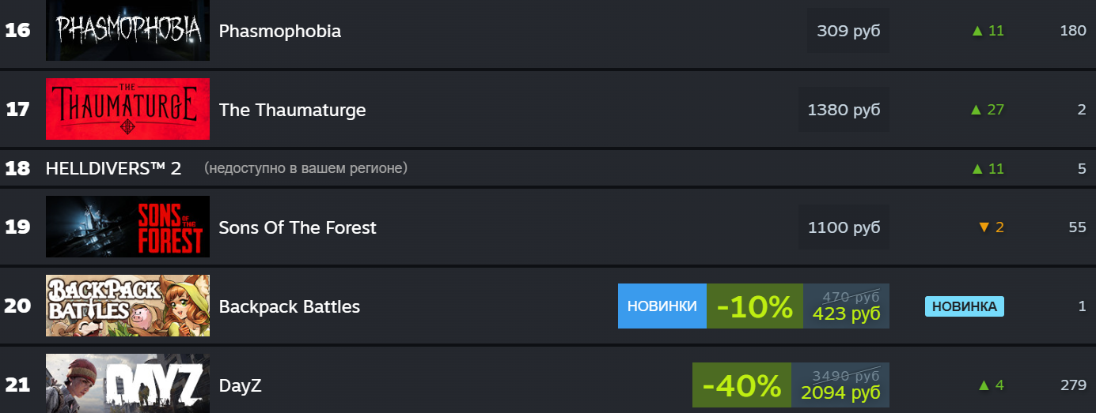Image resolution: width=1096 pixels, height=413 pixels.
Task: Click the 1380 руб price button
Action: pyautogui.click(x=844, y=110)
